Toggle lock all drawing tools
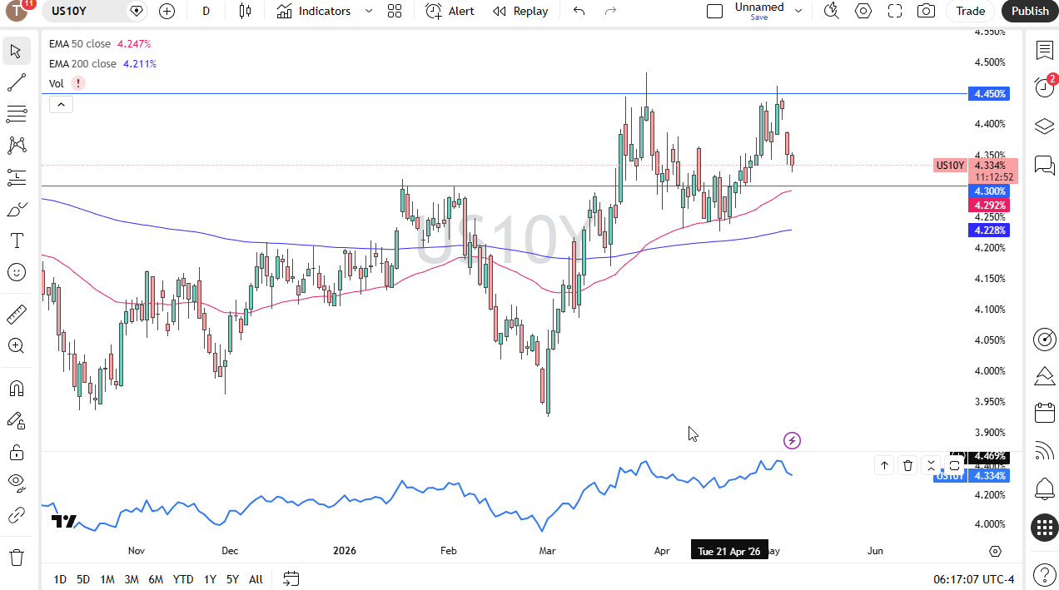Viewport: 1059px width, 590px height. pyautogui.click(x=16, y=452)
